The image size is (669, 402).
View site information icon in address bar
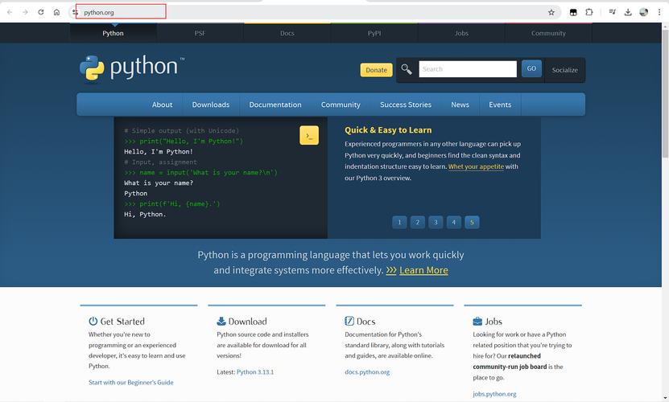[x=75, y=12]
